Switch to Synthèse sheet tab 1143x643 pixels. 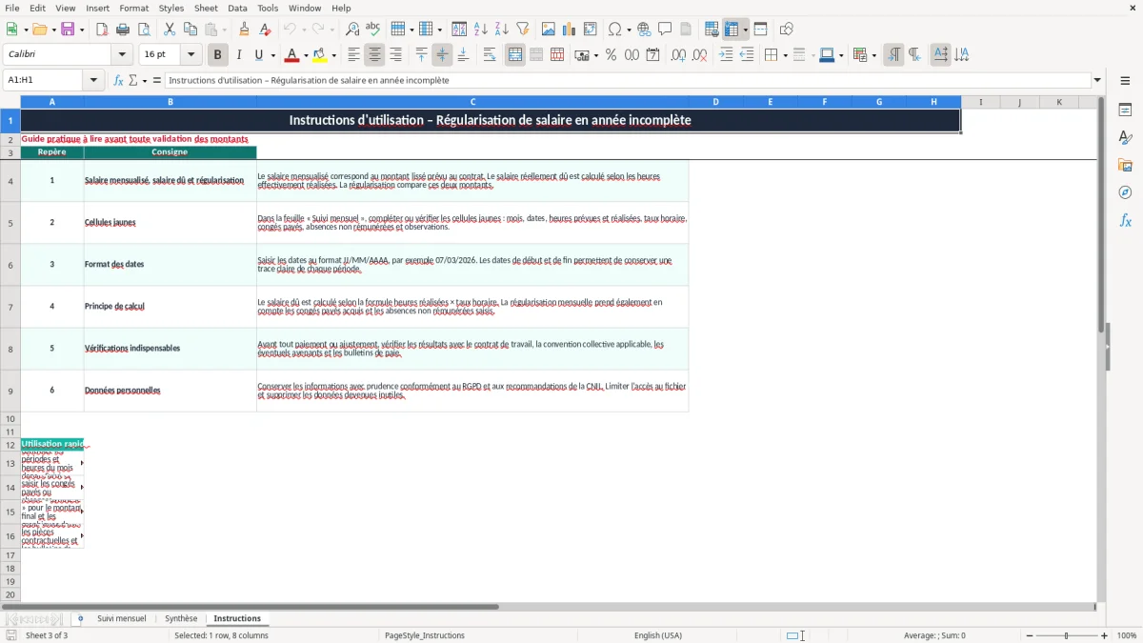tap(181, 618)
